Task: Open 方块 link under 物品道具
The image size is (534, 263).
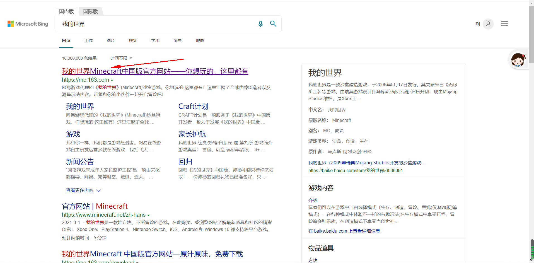Action: pos(313,260)
